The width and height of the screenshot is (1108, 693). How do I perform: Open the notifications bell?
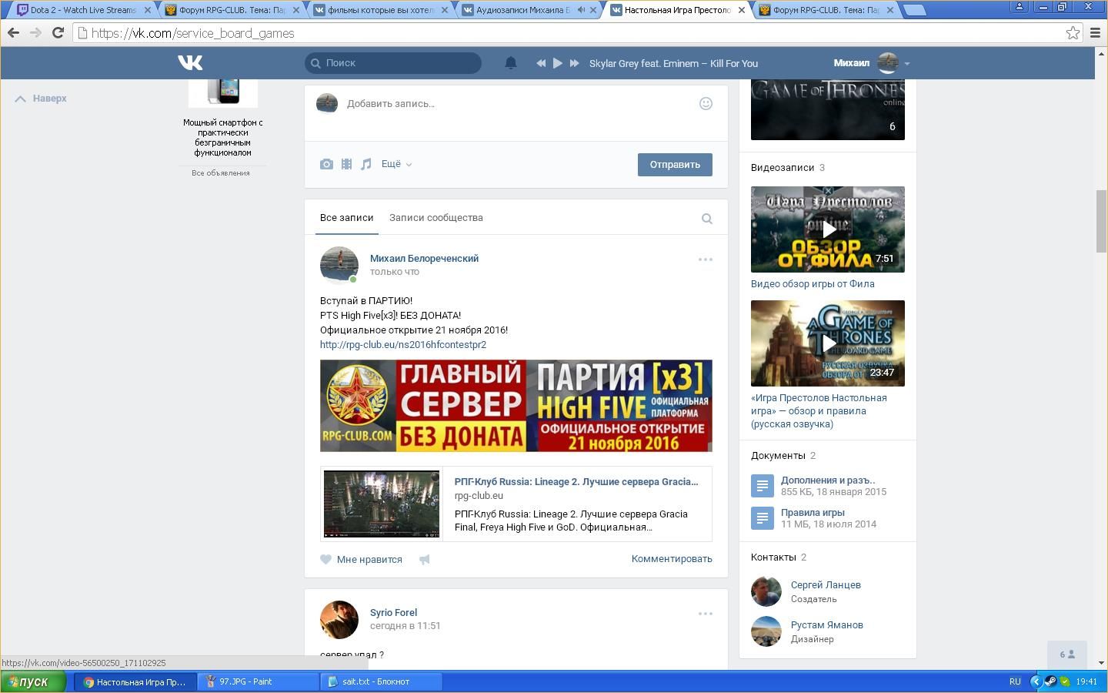click(x=511, y=63)
